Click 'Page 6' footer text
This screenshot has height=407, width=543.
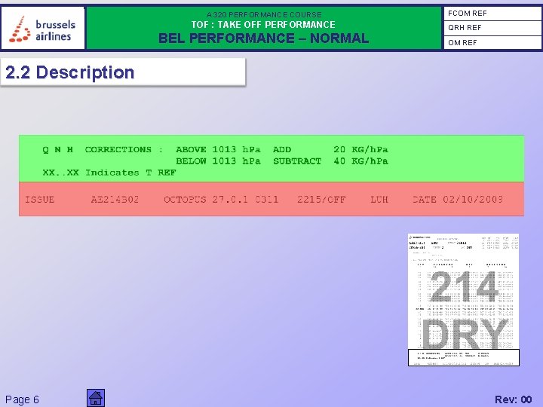[22, 399]
